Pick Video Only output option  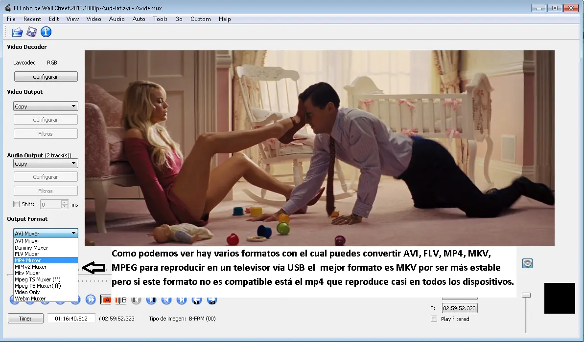pos(46,292)
